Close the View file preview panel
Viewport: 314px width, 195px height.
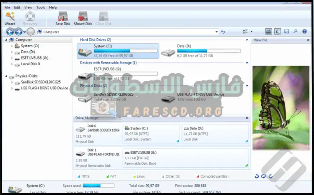pyautogui.click(x=308, y=40)
